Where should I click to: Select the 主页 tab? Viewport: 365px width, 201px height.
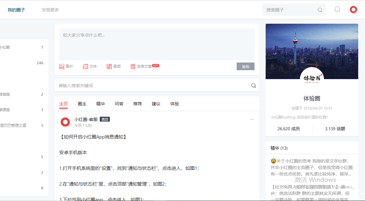click(x=64, y=104)
